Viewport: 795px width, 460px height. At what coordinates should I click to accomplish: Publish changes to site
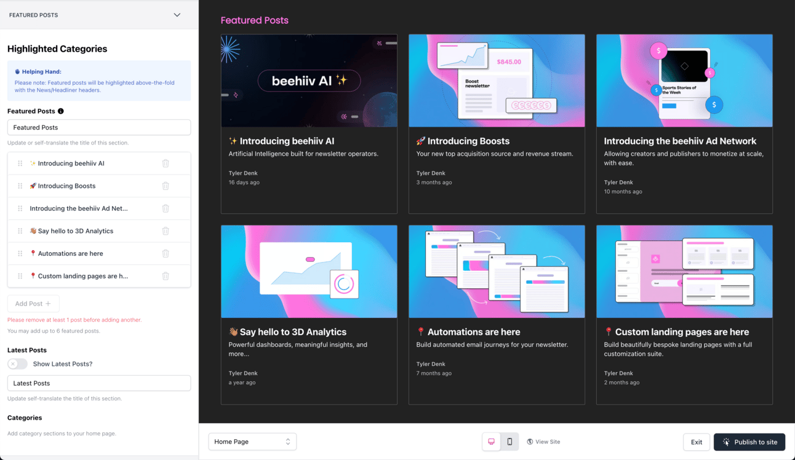point(749,442)
